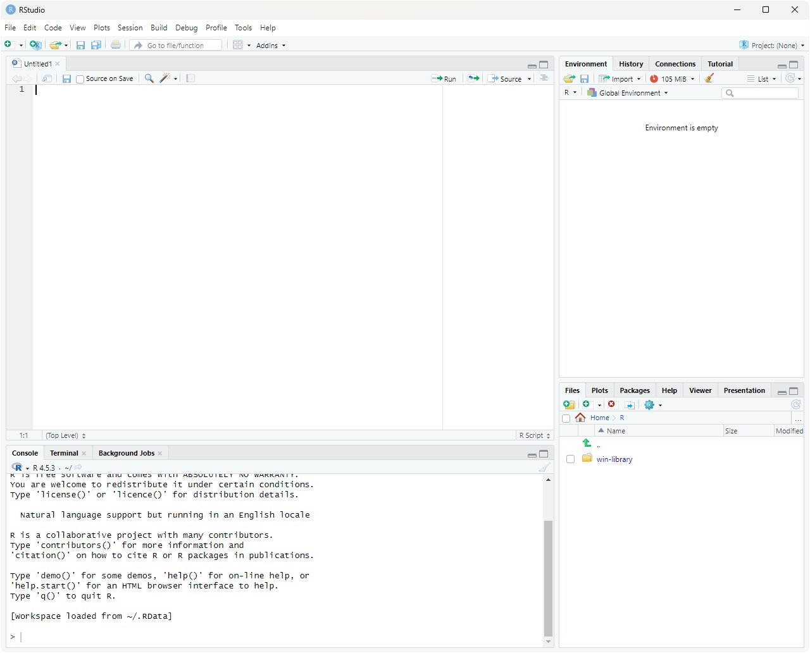The height and width of the screenshot is (653, 810).
Task: Open the (Top Level) scope selector
Action: click(65, 435)
